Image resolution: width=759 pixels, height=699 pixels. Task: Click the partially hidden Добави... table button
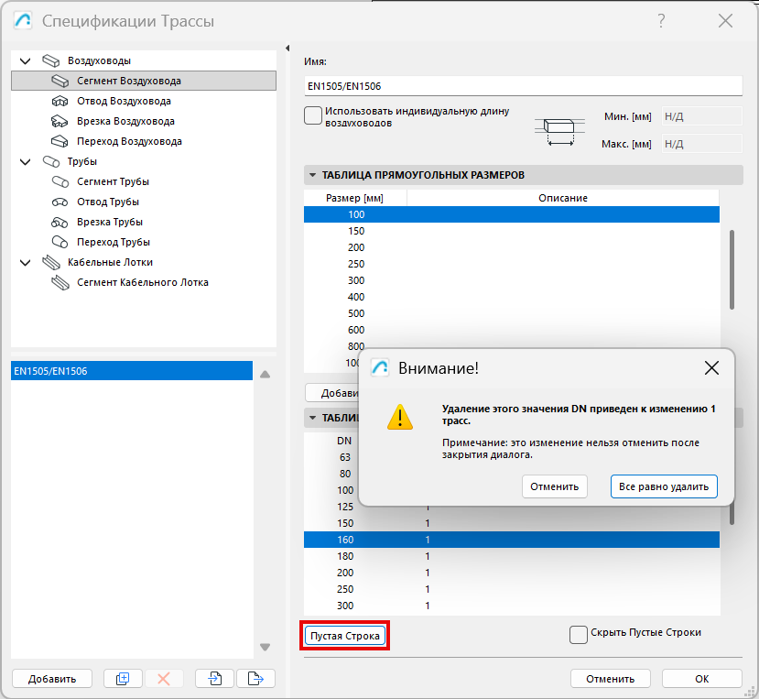click(x=332, y=393)
